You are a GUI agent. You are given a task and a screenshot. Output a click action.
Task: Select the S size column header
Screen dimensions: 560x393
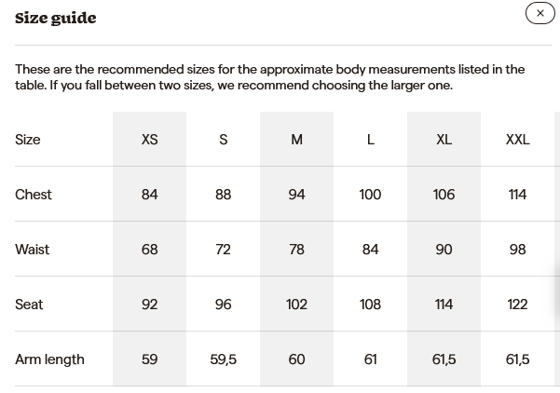(x=223, y=140)
